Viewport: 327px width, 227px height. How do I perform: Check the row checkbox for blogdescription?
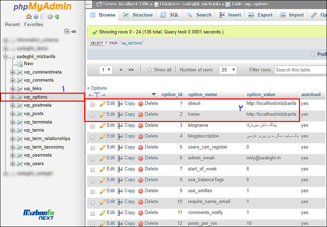pyautogui.click(x=93, y=137)
